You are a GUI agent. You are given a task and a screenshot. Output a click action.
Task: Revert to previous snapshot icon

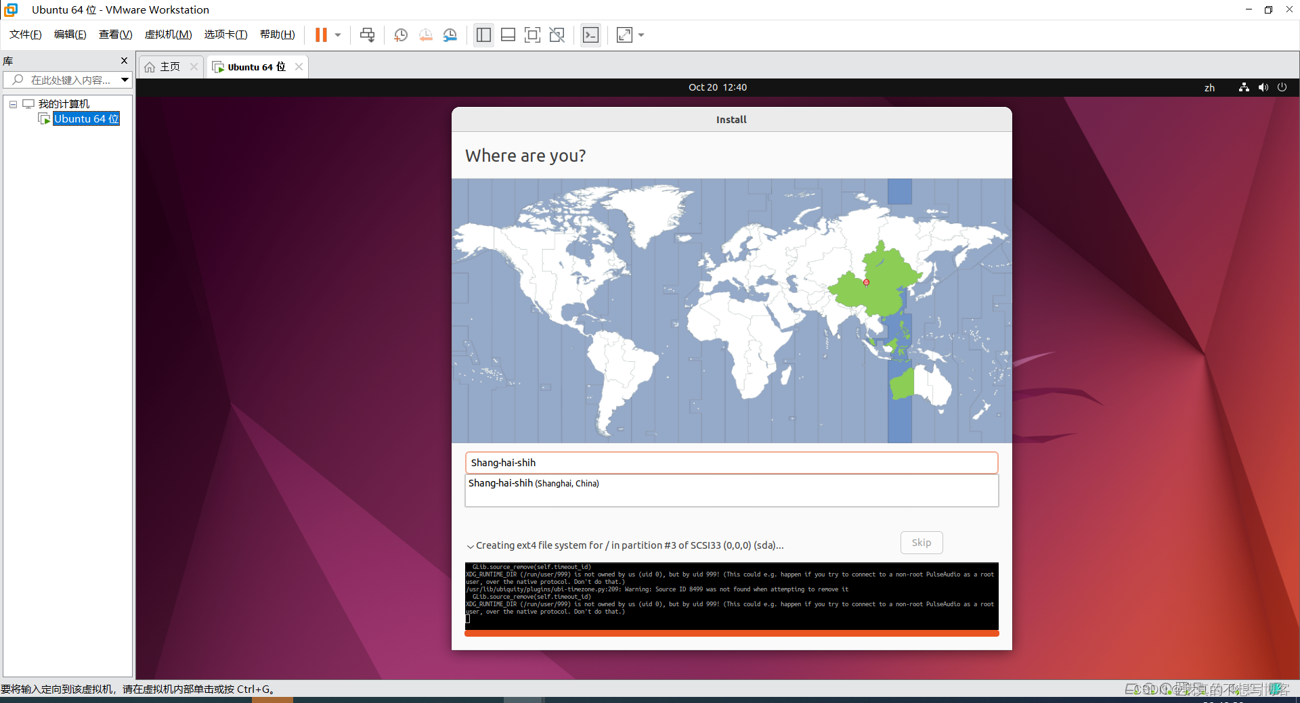coord(425,35)
